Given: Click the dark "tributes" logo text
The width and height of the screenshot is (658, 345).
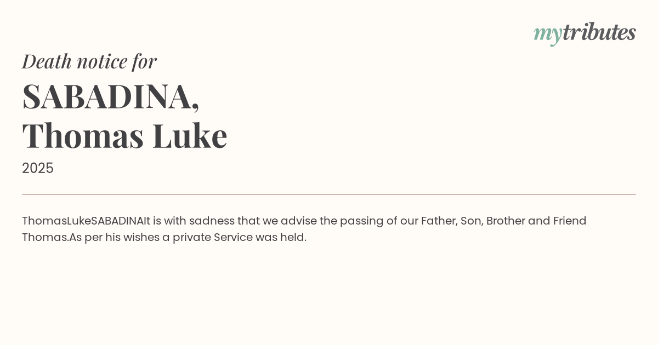Looking at the screenshot, I should (x=599, y=32).
